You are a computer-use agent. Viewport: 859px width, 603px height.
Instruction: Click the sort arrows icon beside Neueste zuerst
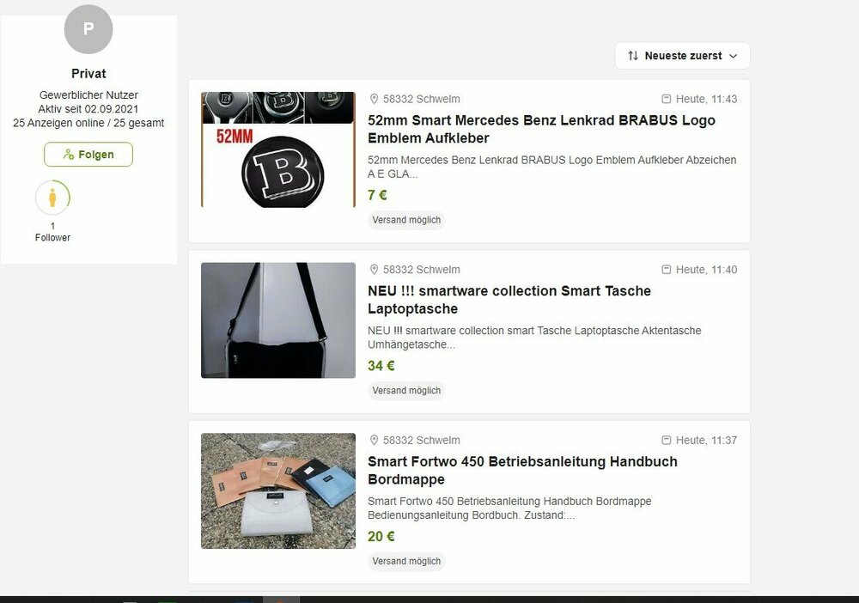coord(633,56)
